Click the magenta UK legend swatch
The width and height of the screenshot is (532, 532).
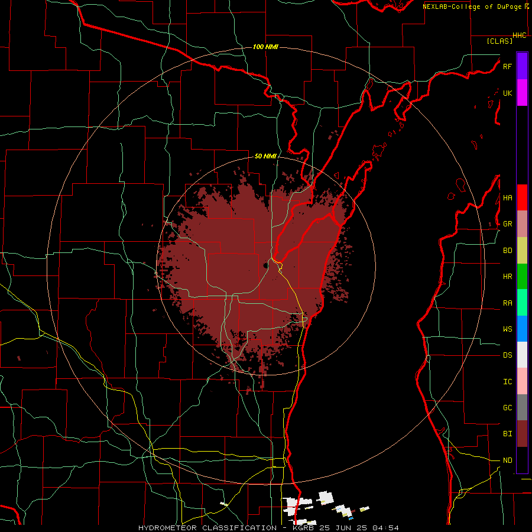[x=522, y=93]
